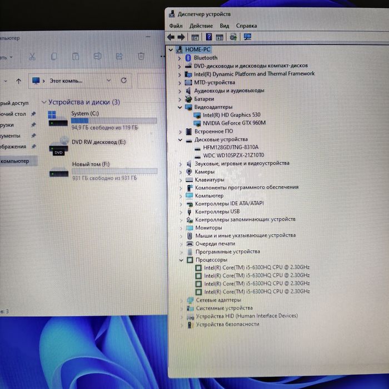Select Контроллеры IDE ATA/ATAPI

pos(229,204)
